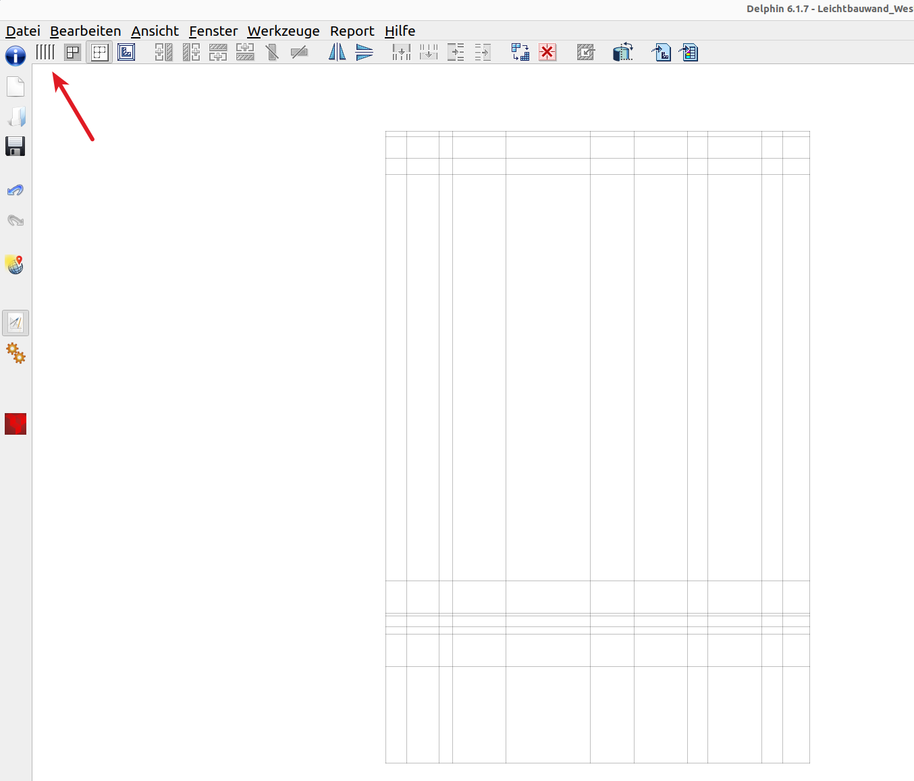Open the Hilfe menu
Viewport: 914px width, 781px height.
point(400,31)
